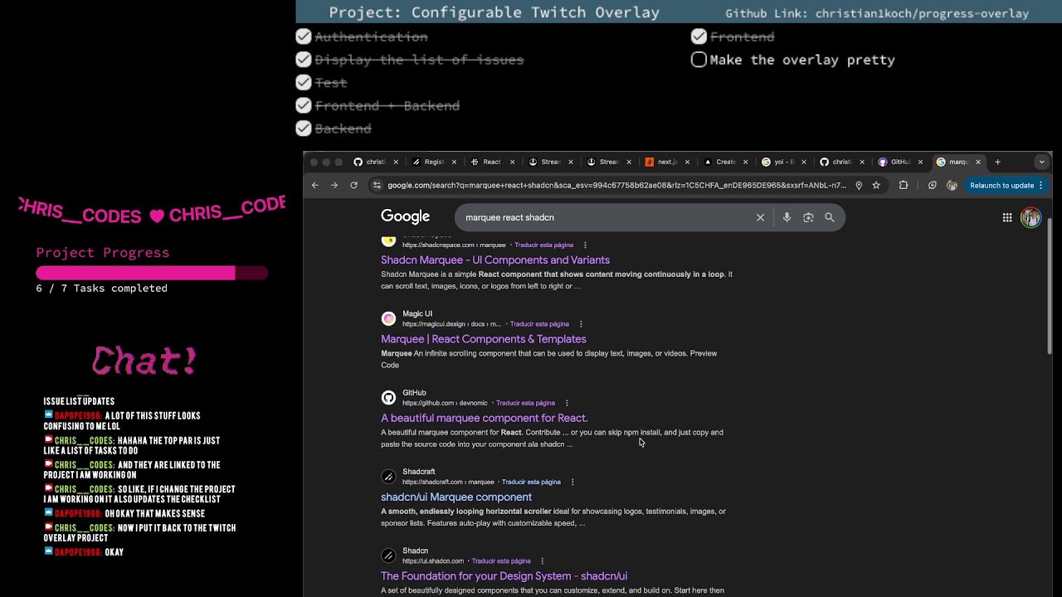Open the tab search chevron dropdown

(1041, 162)
